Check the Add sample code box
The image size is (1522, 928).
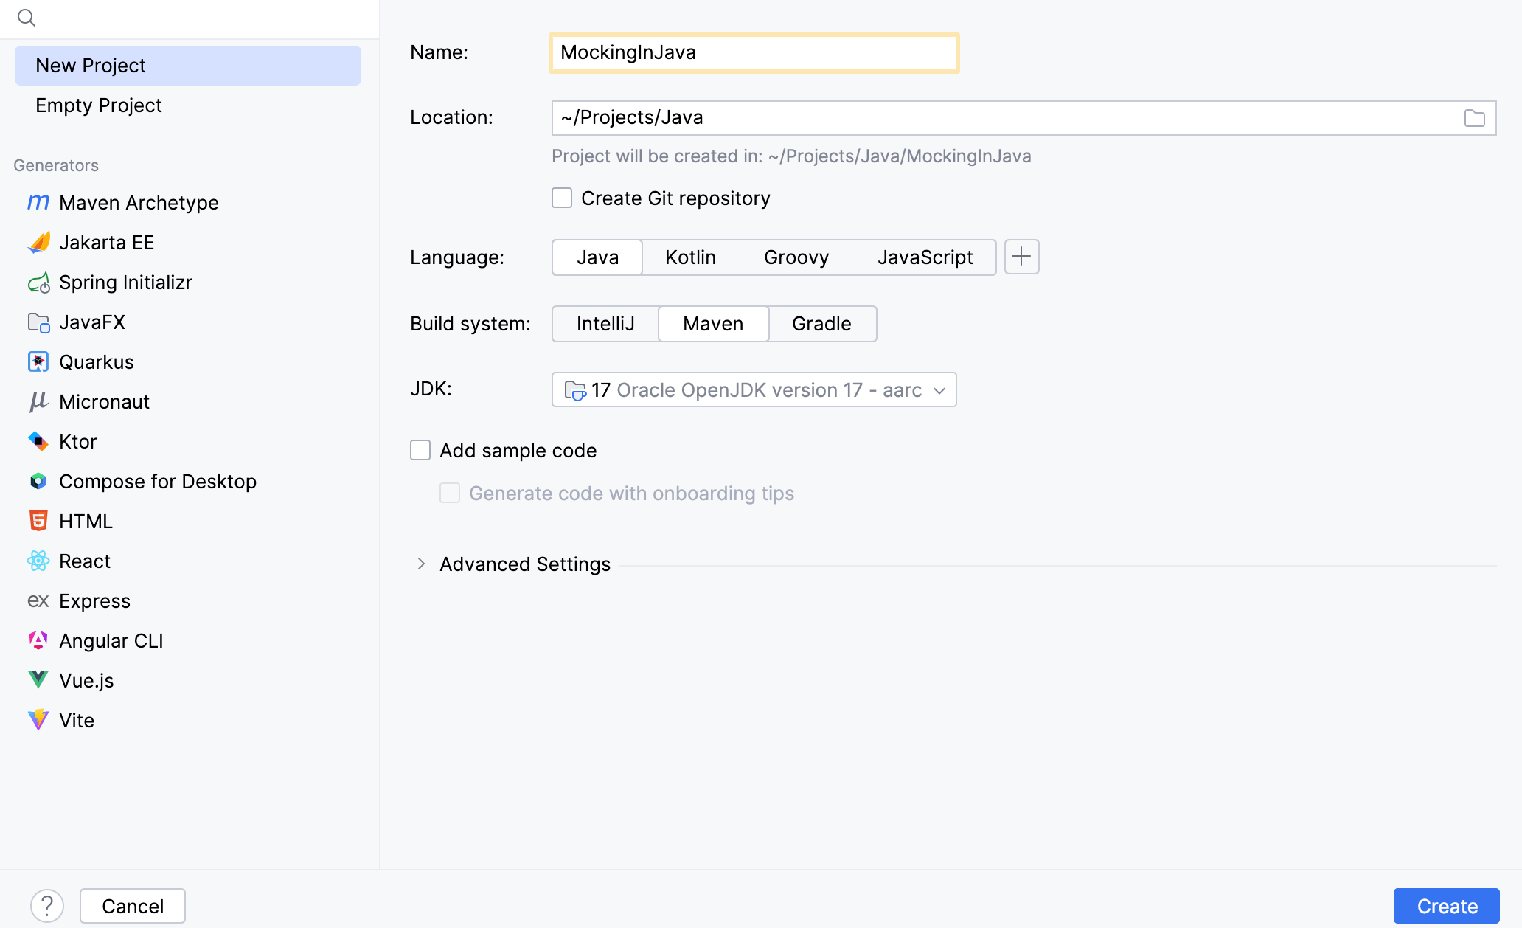click(420, 450)
